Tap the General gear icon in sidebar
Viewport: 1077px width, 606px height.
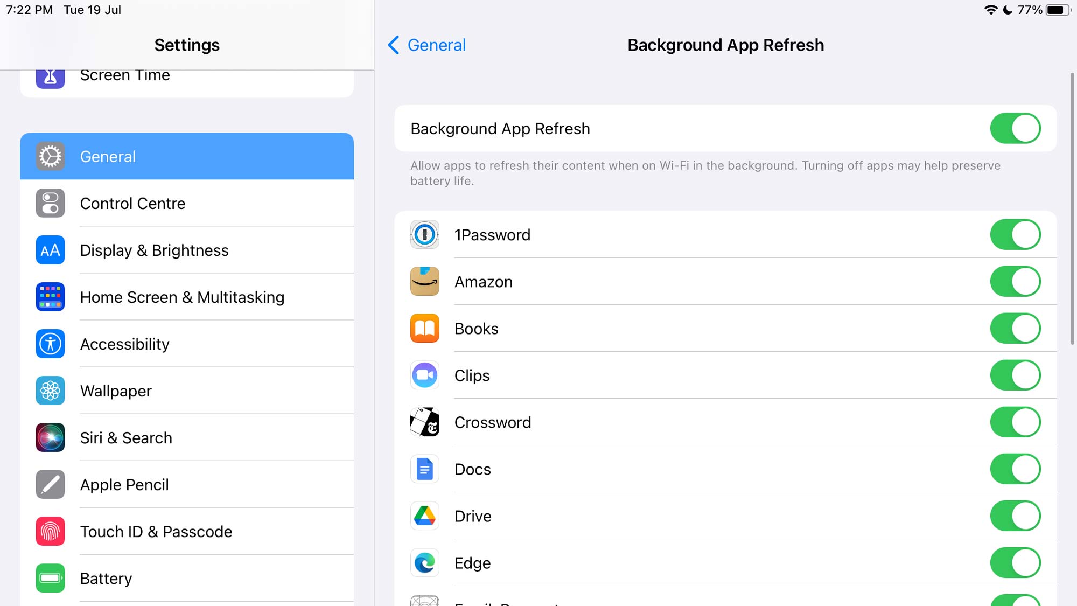[50, 156]
